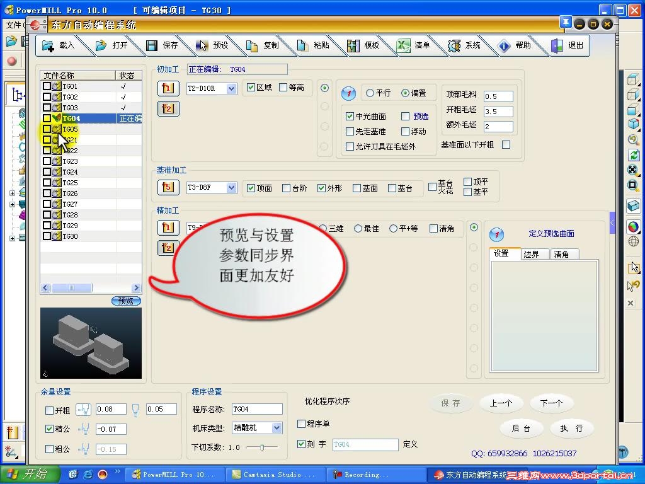Image resolution: width=645 pixels, height=484 pixels.
Task: Toggle the 中光曲面 checkbox
Action: coord(350,117)
